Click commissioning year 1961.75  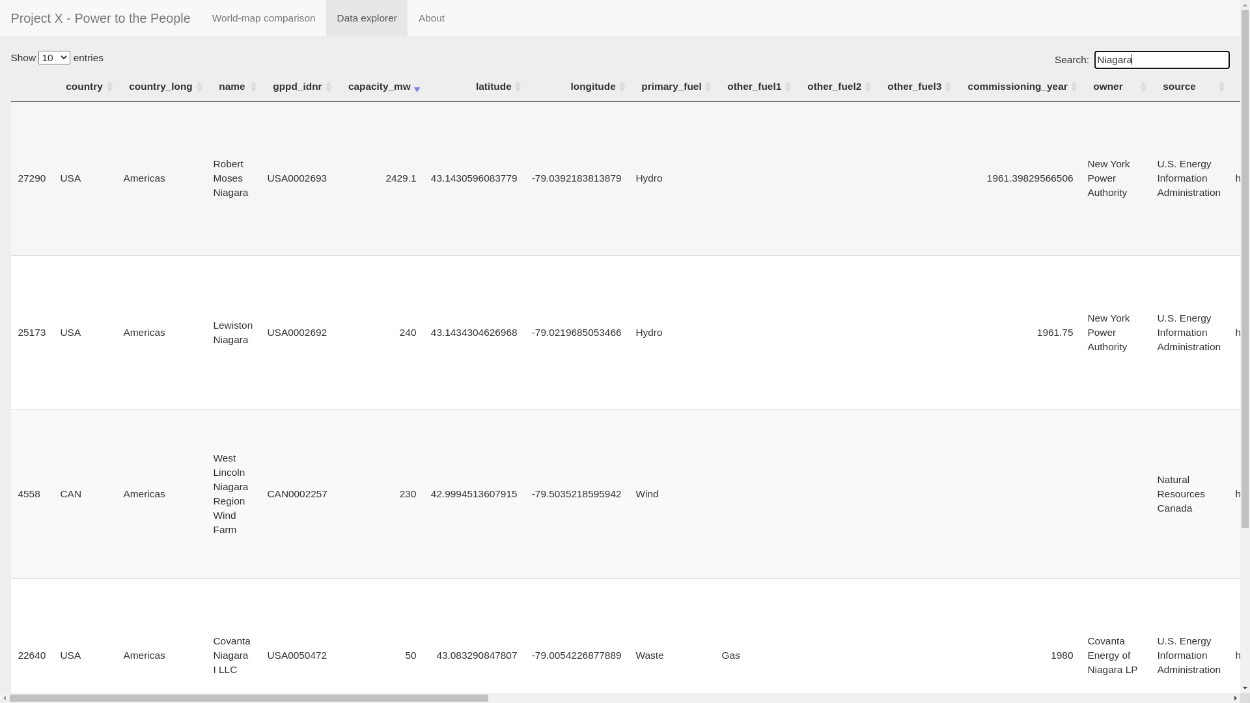pos(1055,333)
